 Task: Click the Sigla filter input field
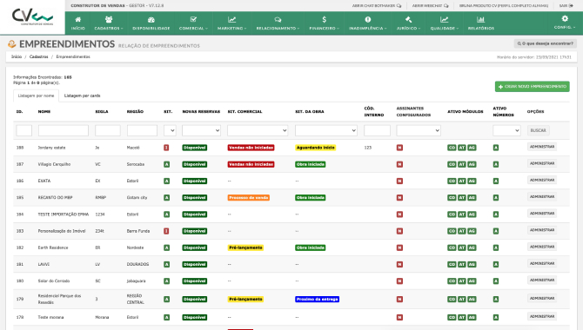[108, 130]
